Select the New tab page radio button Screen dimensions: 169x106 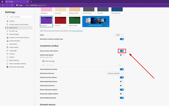coord(43,61)
